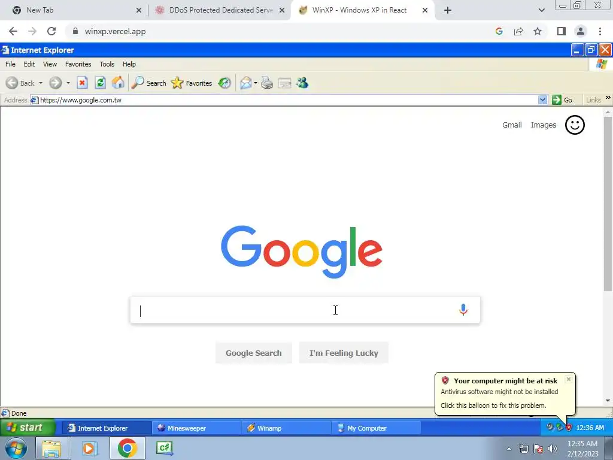Click Chrome's back arrow
This screenshot has height=460, width=613.
coord(13,31)
